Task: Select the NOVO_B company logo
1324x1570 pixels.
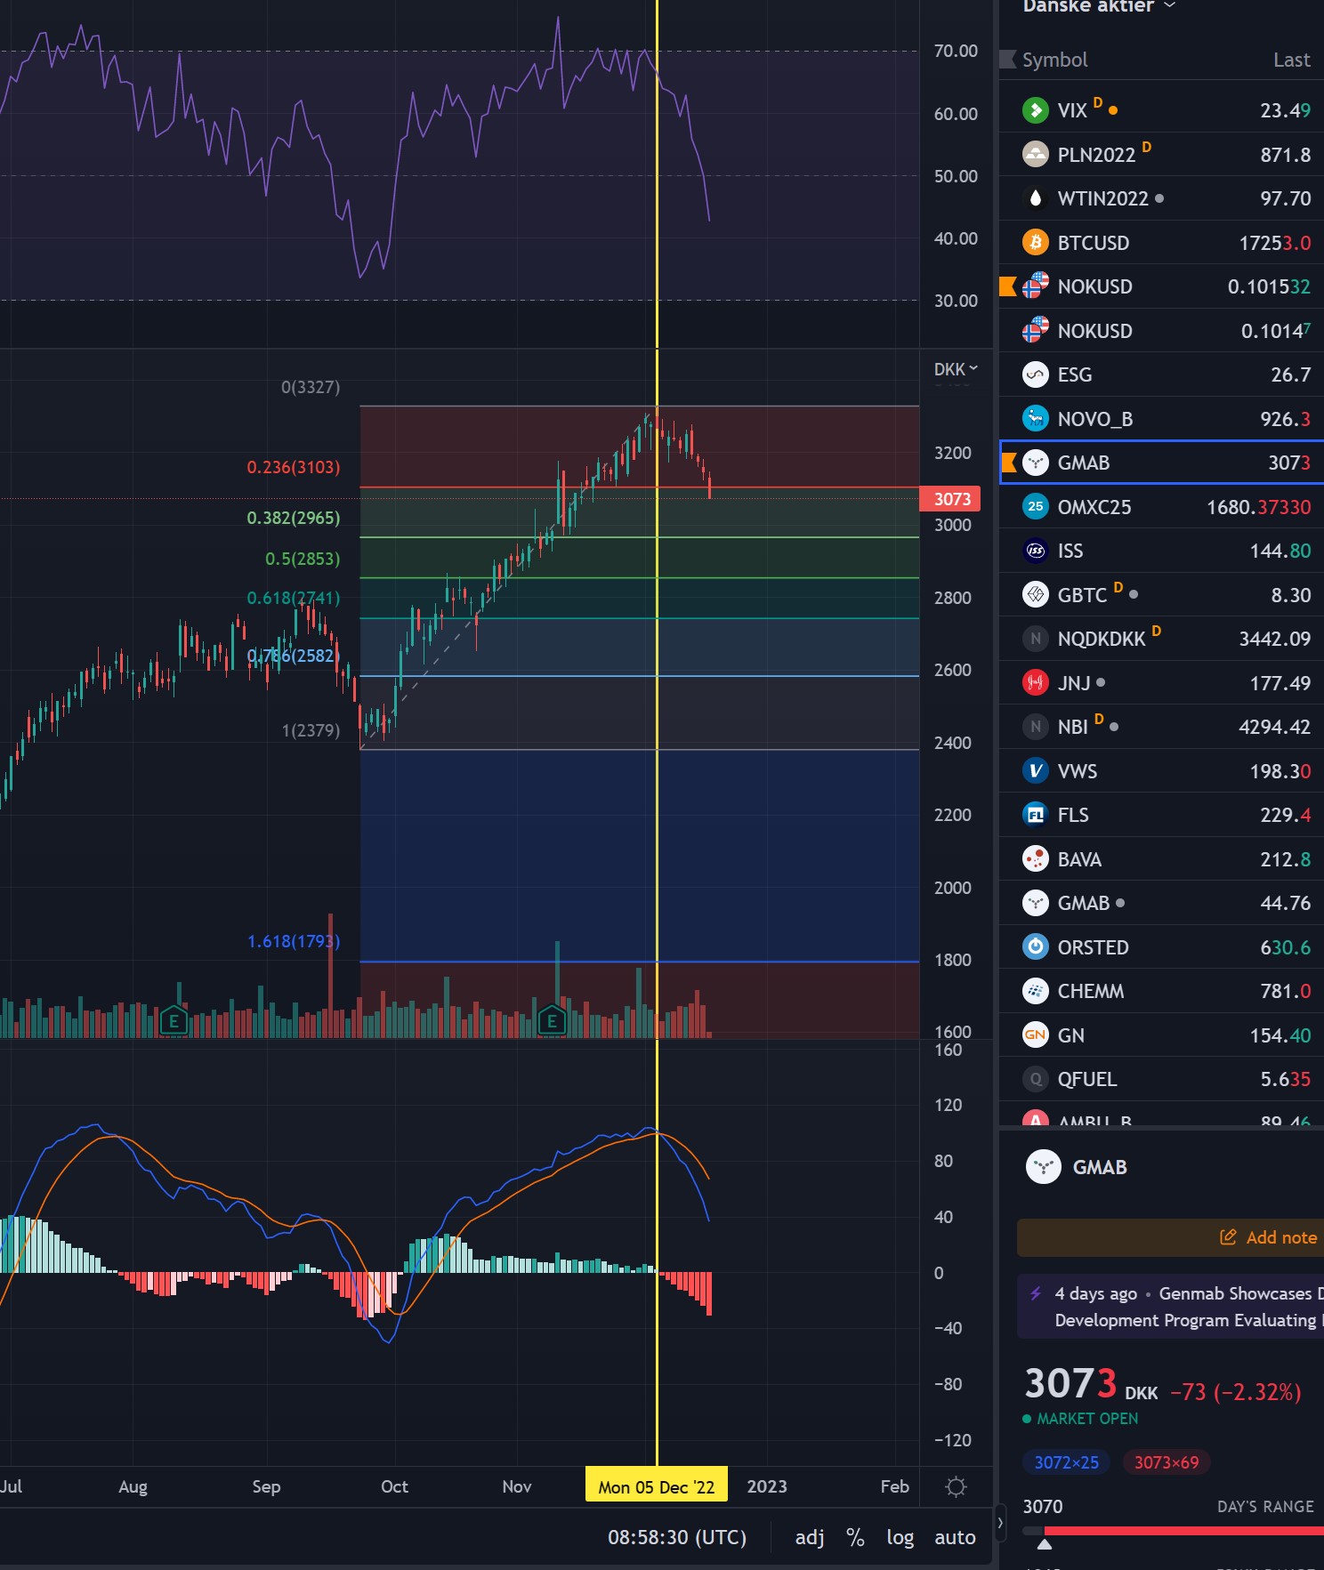Action: 1035,419
